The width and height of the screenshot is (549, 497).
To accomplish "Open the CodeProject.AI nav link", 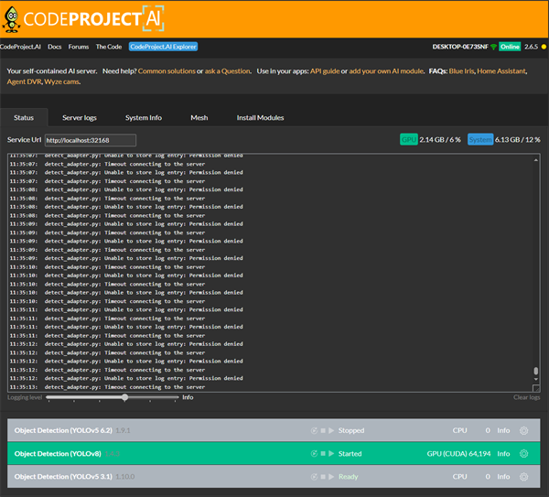I will pyautogui.click(x=20, y=47).
